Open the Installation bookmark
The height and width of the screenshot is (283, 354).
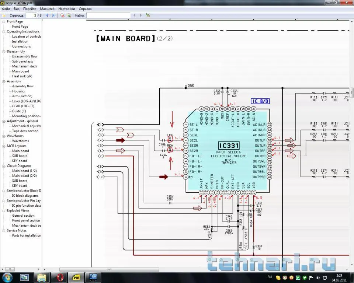click(20, 42)
